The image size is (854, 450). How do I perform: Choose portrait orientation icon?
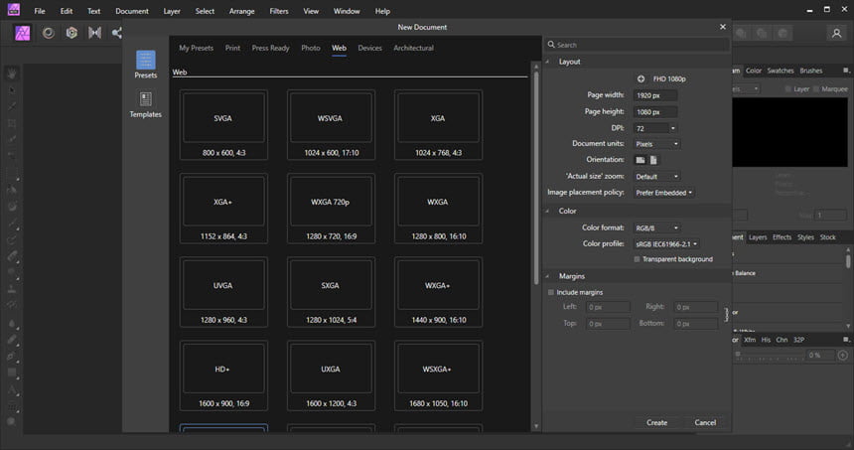(653, 160)
